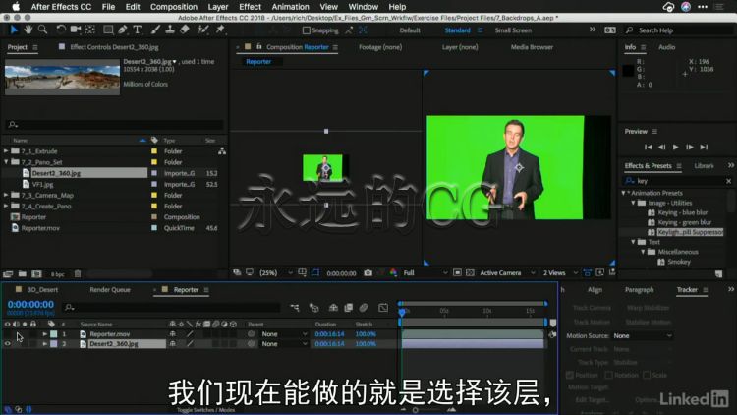Play the preview
Screen dimensions: 737x415
click(675, 147)
